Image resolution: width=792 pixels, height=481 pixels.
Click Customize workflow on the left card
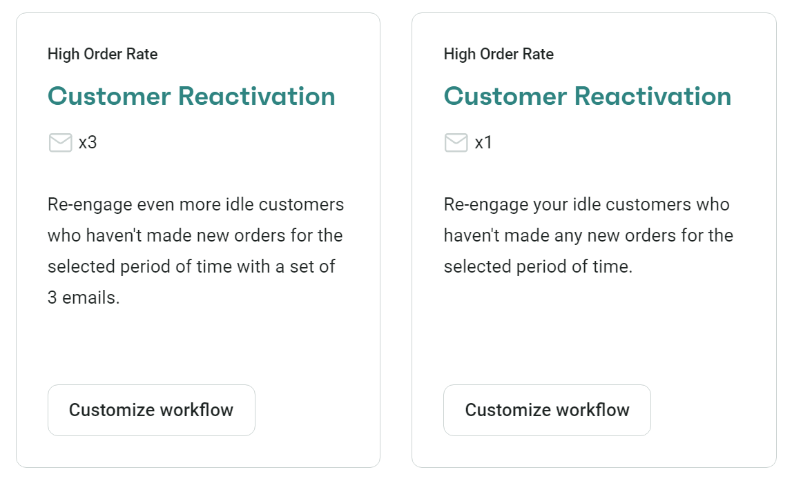[x=151, y=410]
